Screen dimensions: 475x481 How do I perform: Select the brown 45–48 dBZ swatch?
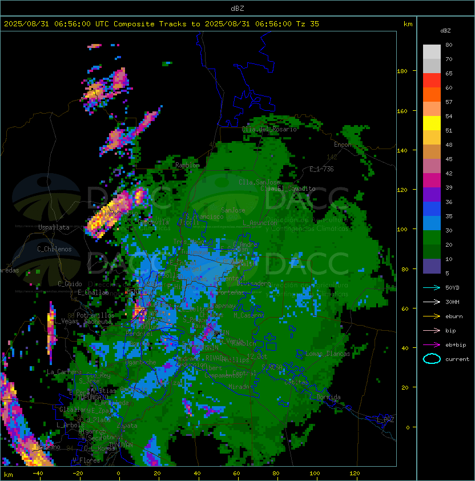point(432,151)
